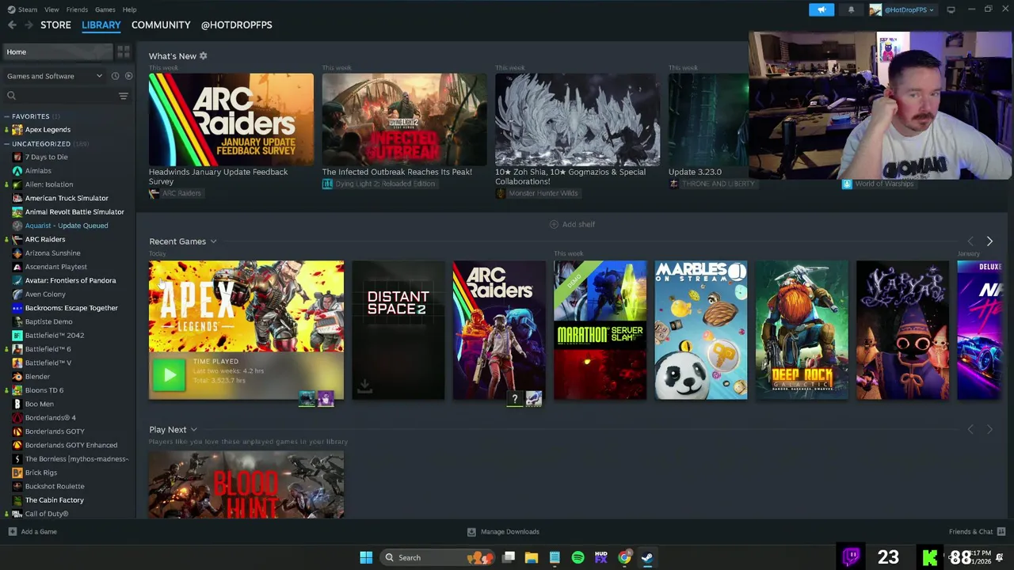The width and height of the screenshot is (1014, 570).
Task: Show ready-to-play games only icon
Action: pos(128,76)
